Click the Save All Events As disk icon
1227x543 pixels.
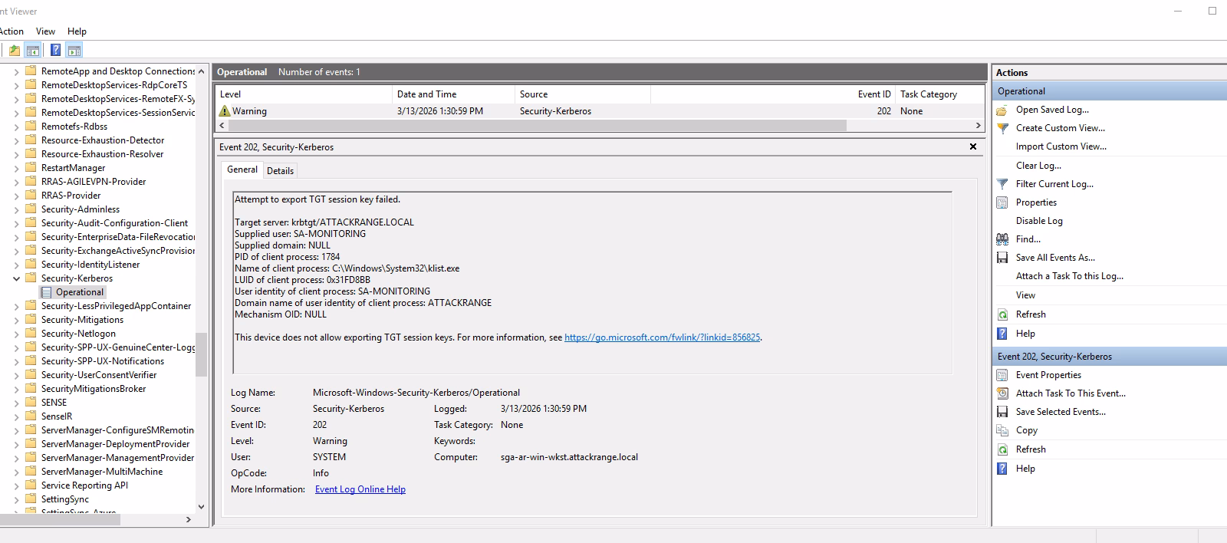pos(1002,258)
